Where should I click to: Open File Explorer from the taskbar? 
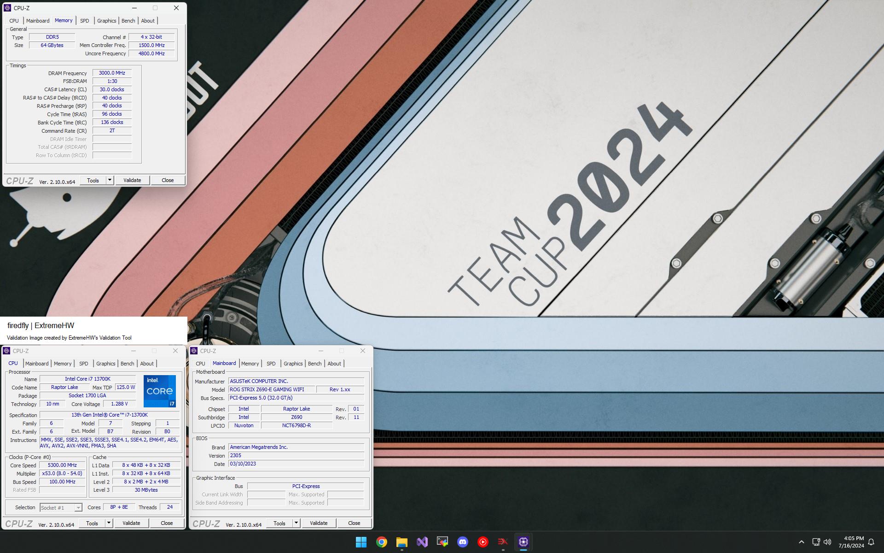402,542
